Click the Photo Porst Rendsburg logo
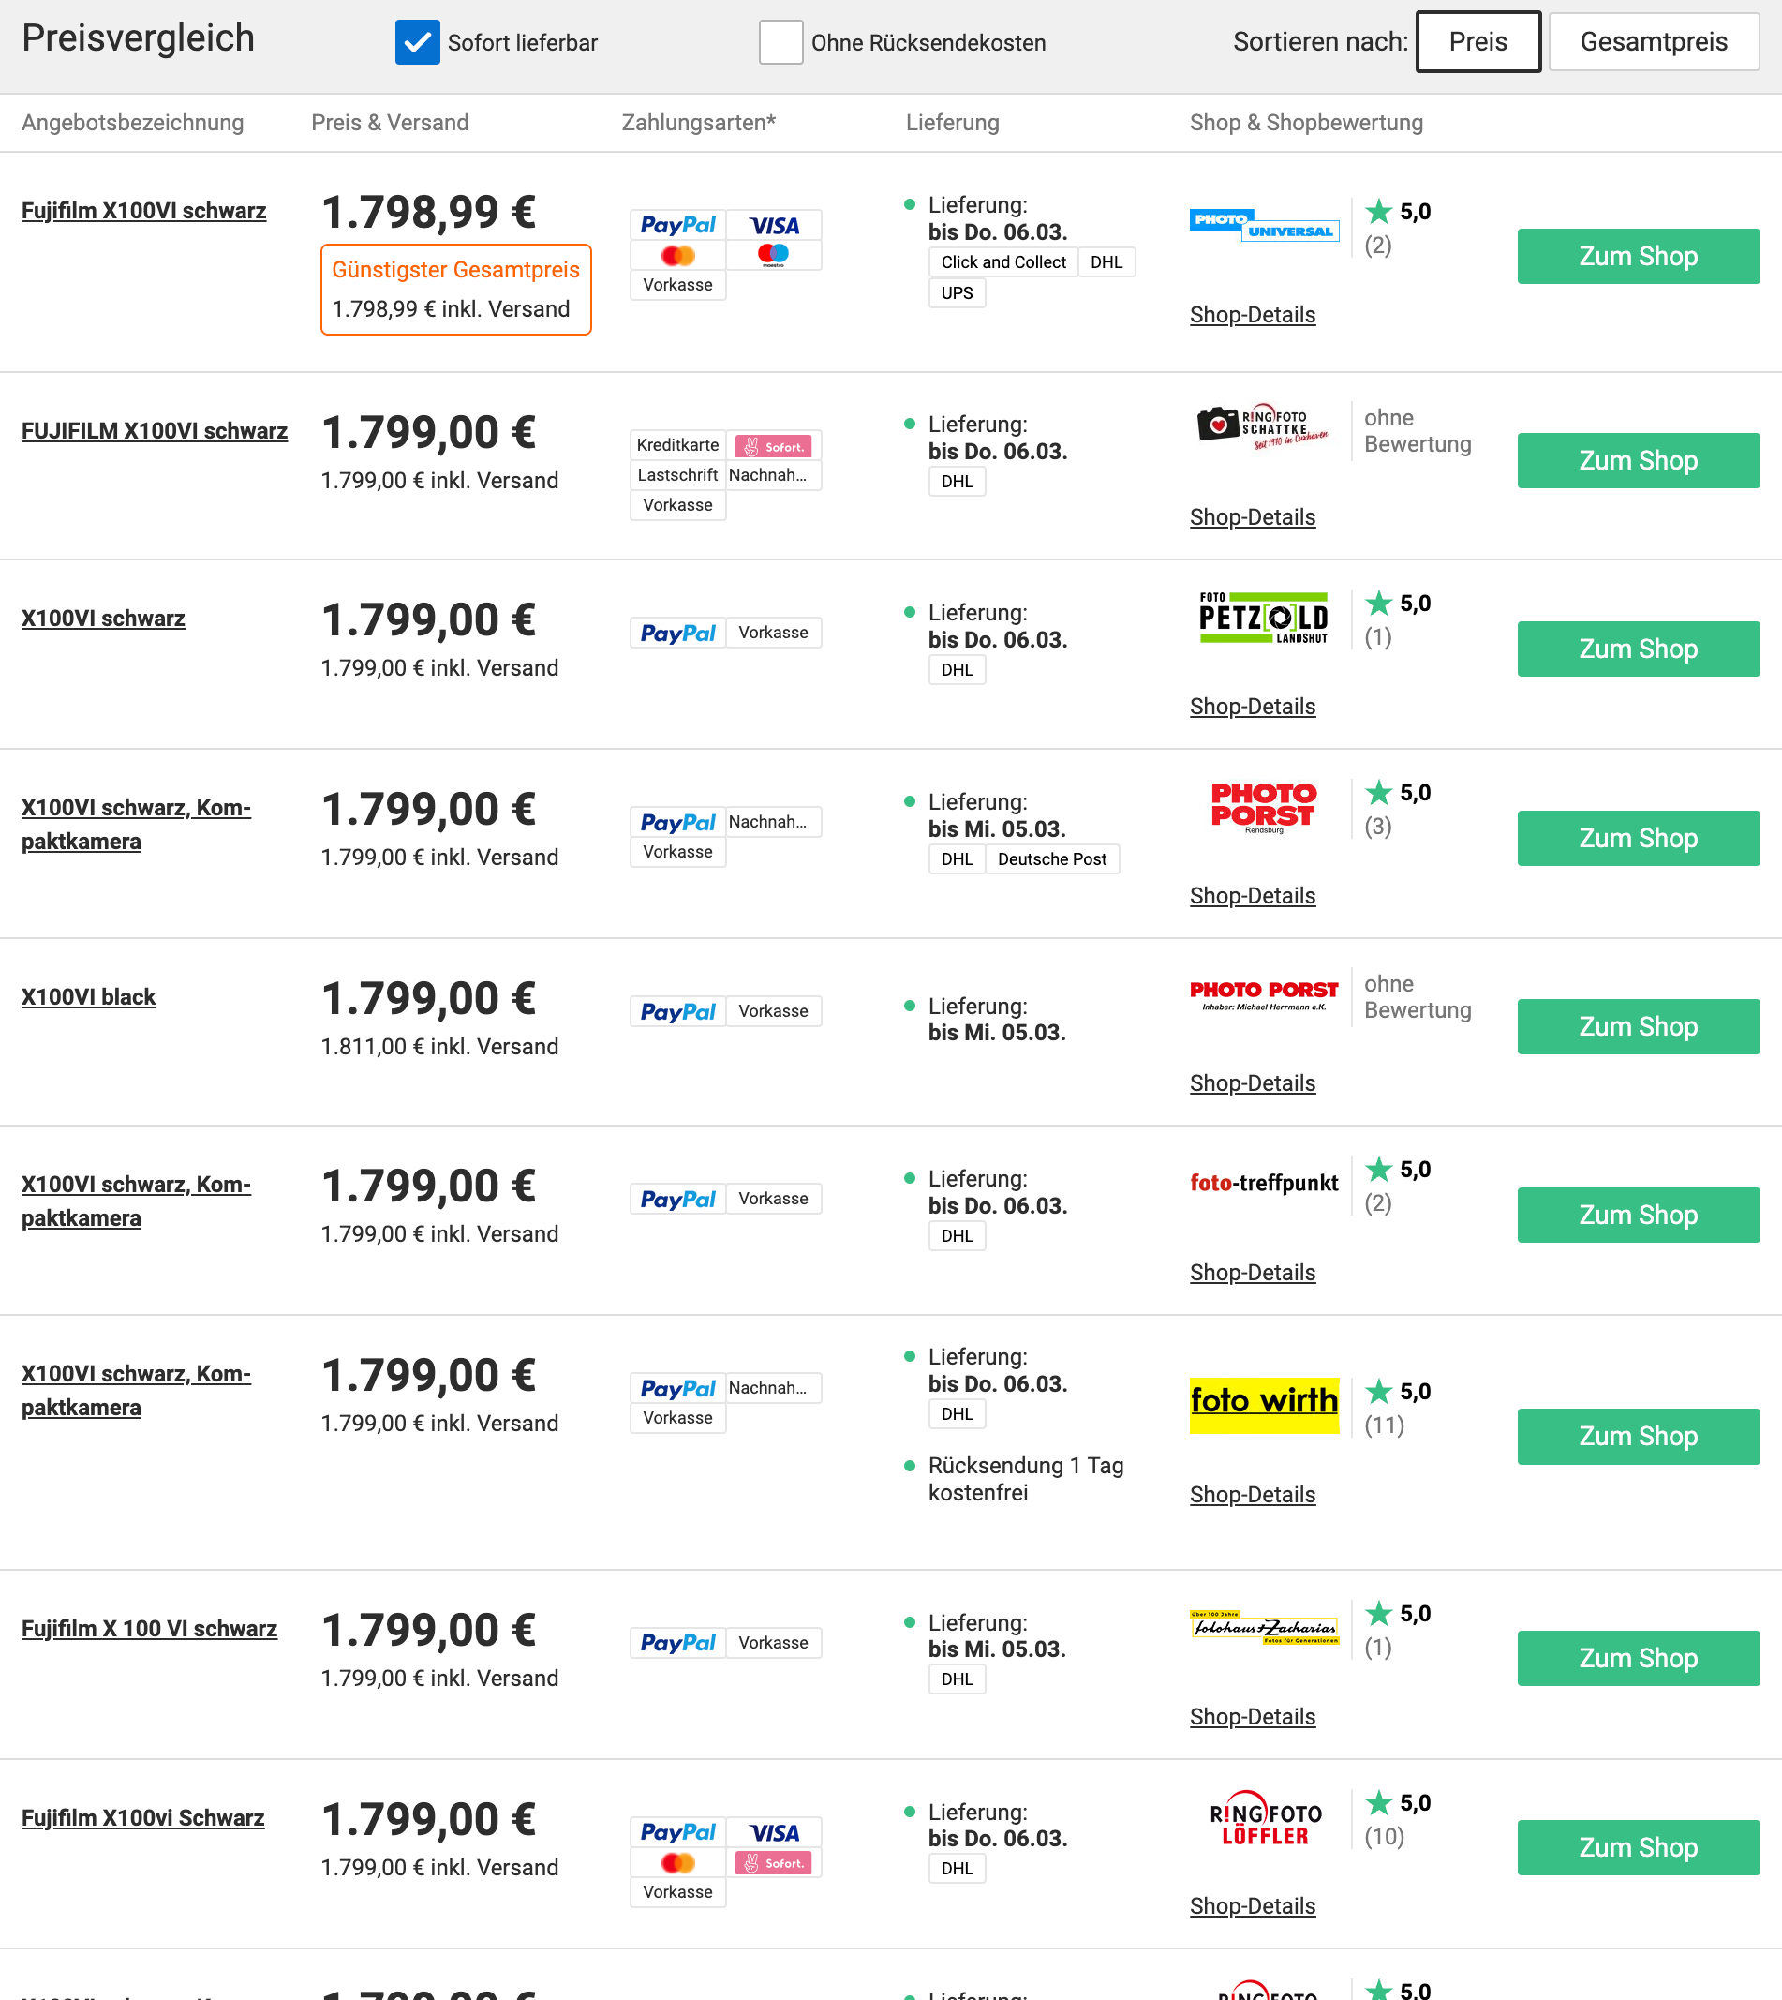Viewport: 1782px width, 2000px height. 1263,806
